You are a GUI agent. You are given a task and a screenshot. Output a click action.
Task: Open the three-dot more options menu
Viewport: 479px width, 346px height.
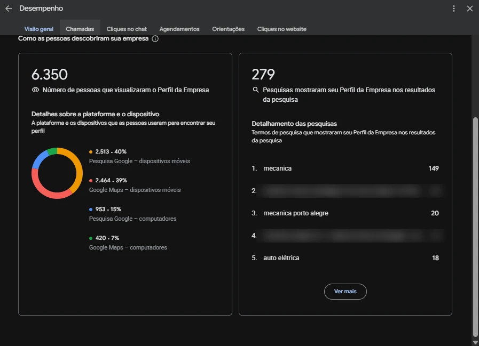pyautogui.click(x=454, y=9)
